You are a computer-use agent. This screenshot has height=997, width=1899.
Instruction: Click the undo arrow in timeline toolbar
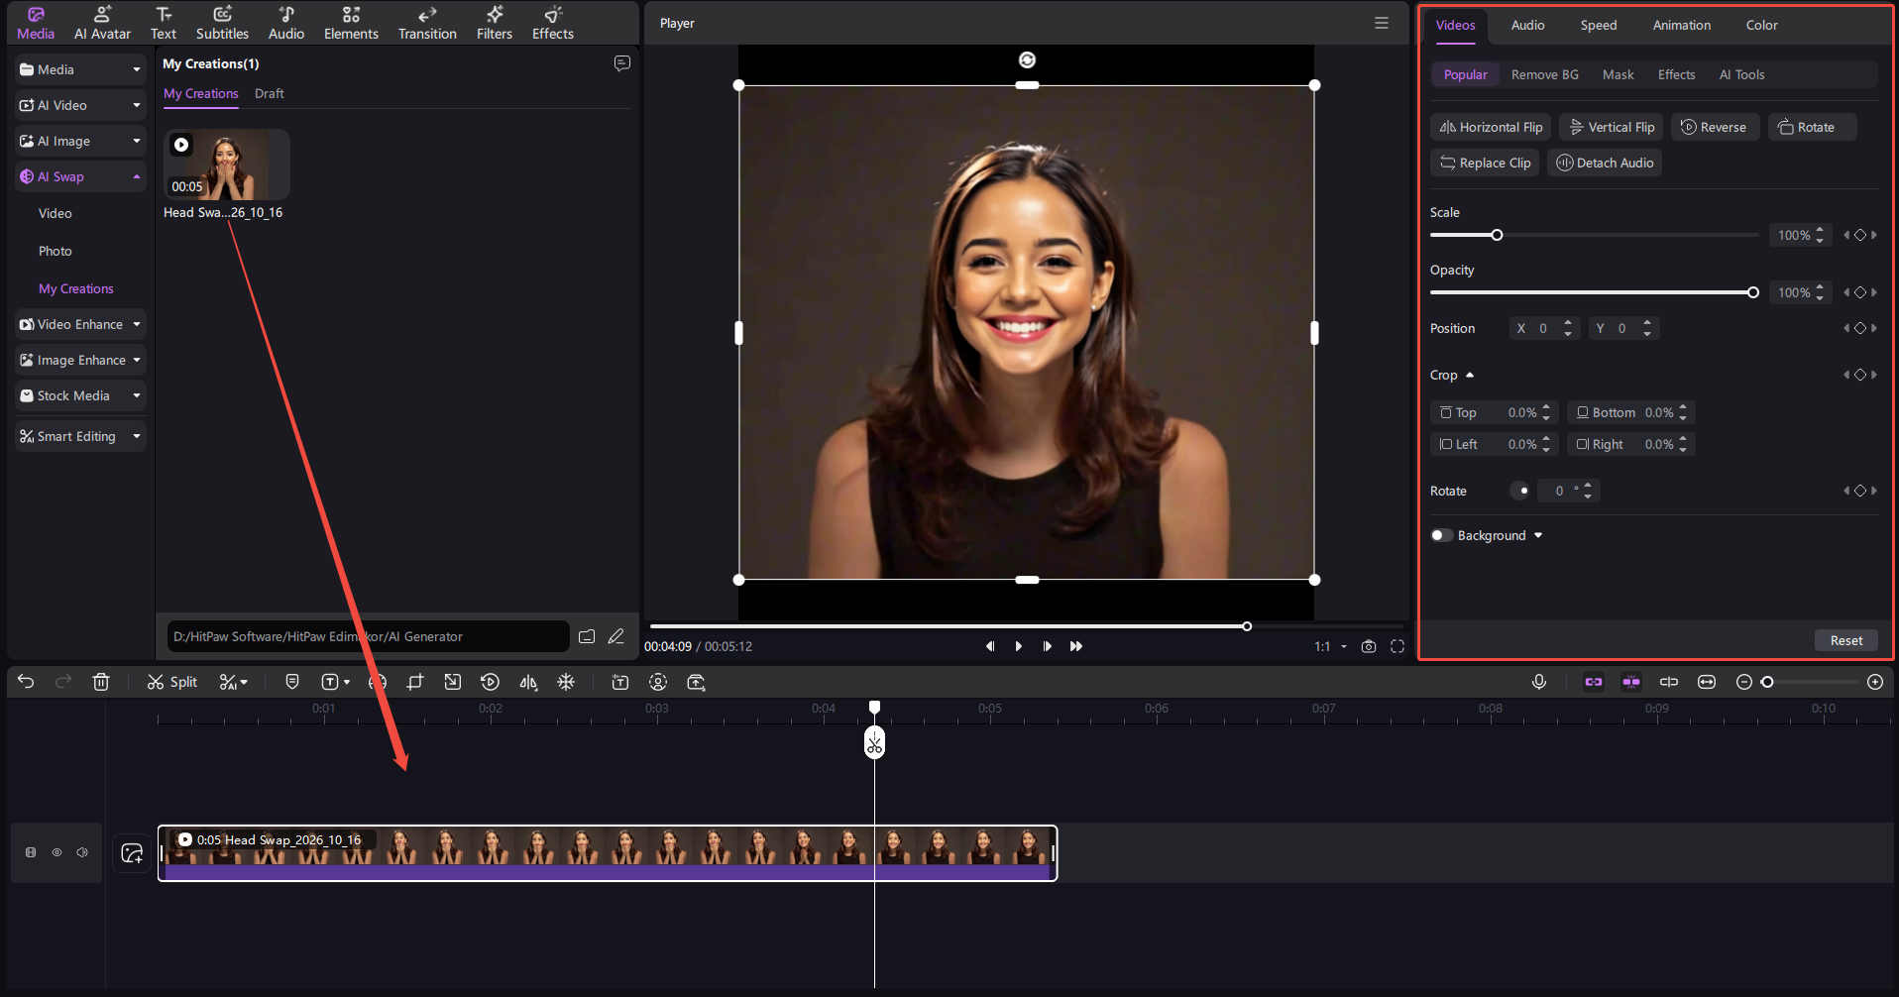(x=26, y=682)
